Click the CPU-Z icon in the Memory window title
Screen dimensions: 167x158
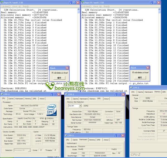click(x=131, y=87)
